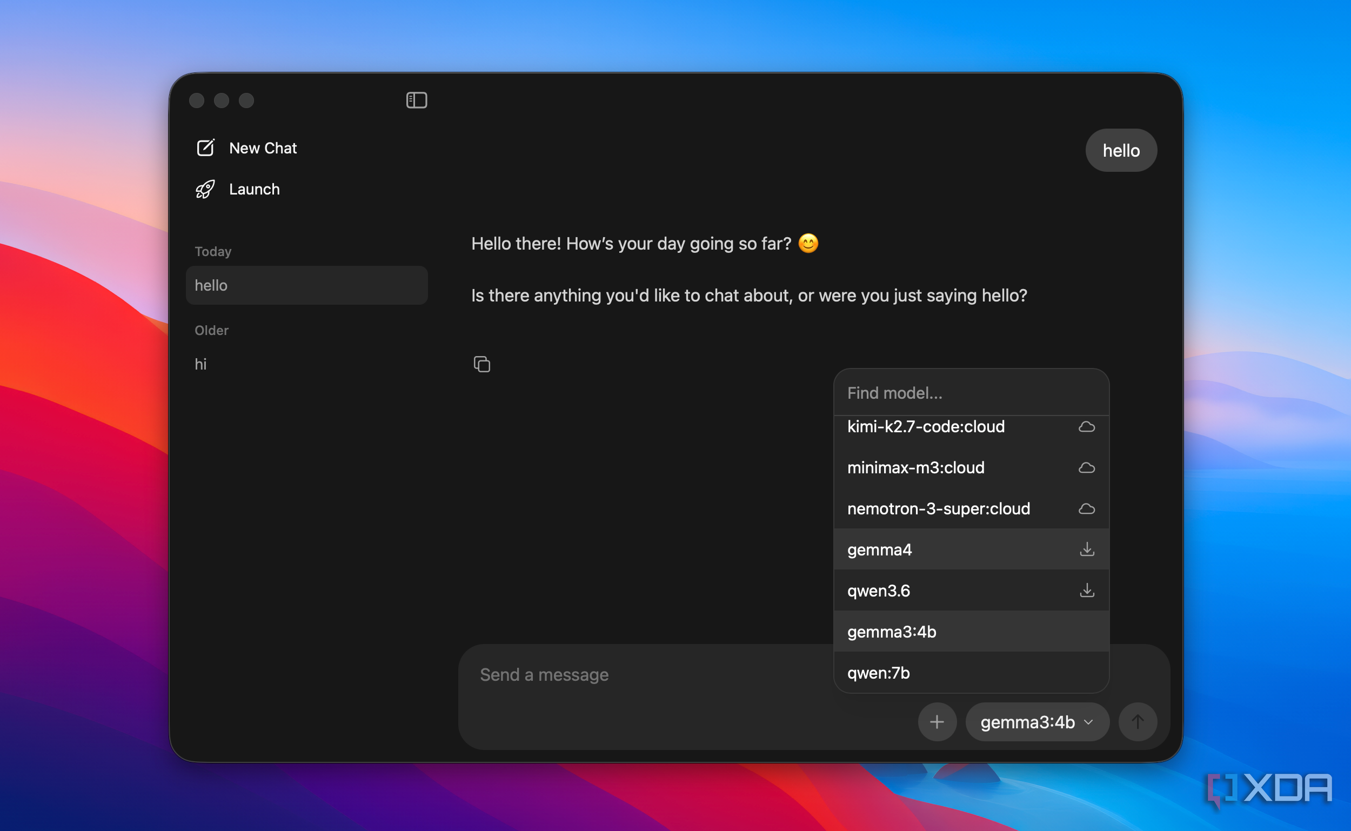Download gemma4 via its download icon

coord(1087,549)
